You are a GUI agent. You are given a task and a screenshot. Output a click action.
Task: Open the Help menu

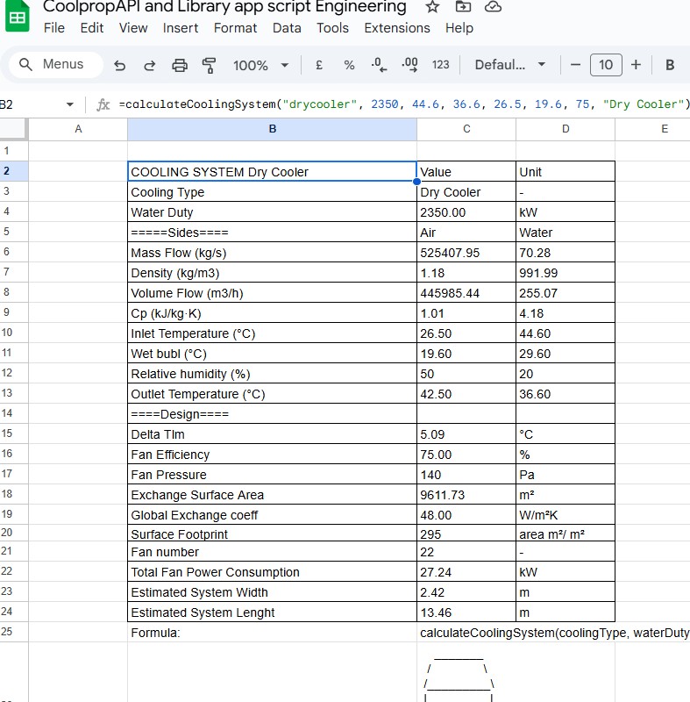pos(459,28)
